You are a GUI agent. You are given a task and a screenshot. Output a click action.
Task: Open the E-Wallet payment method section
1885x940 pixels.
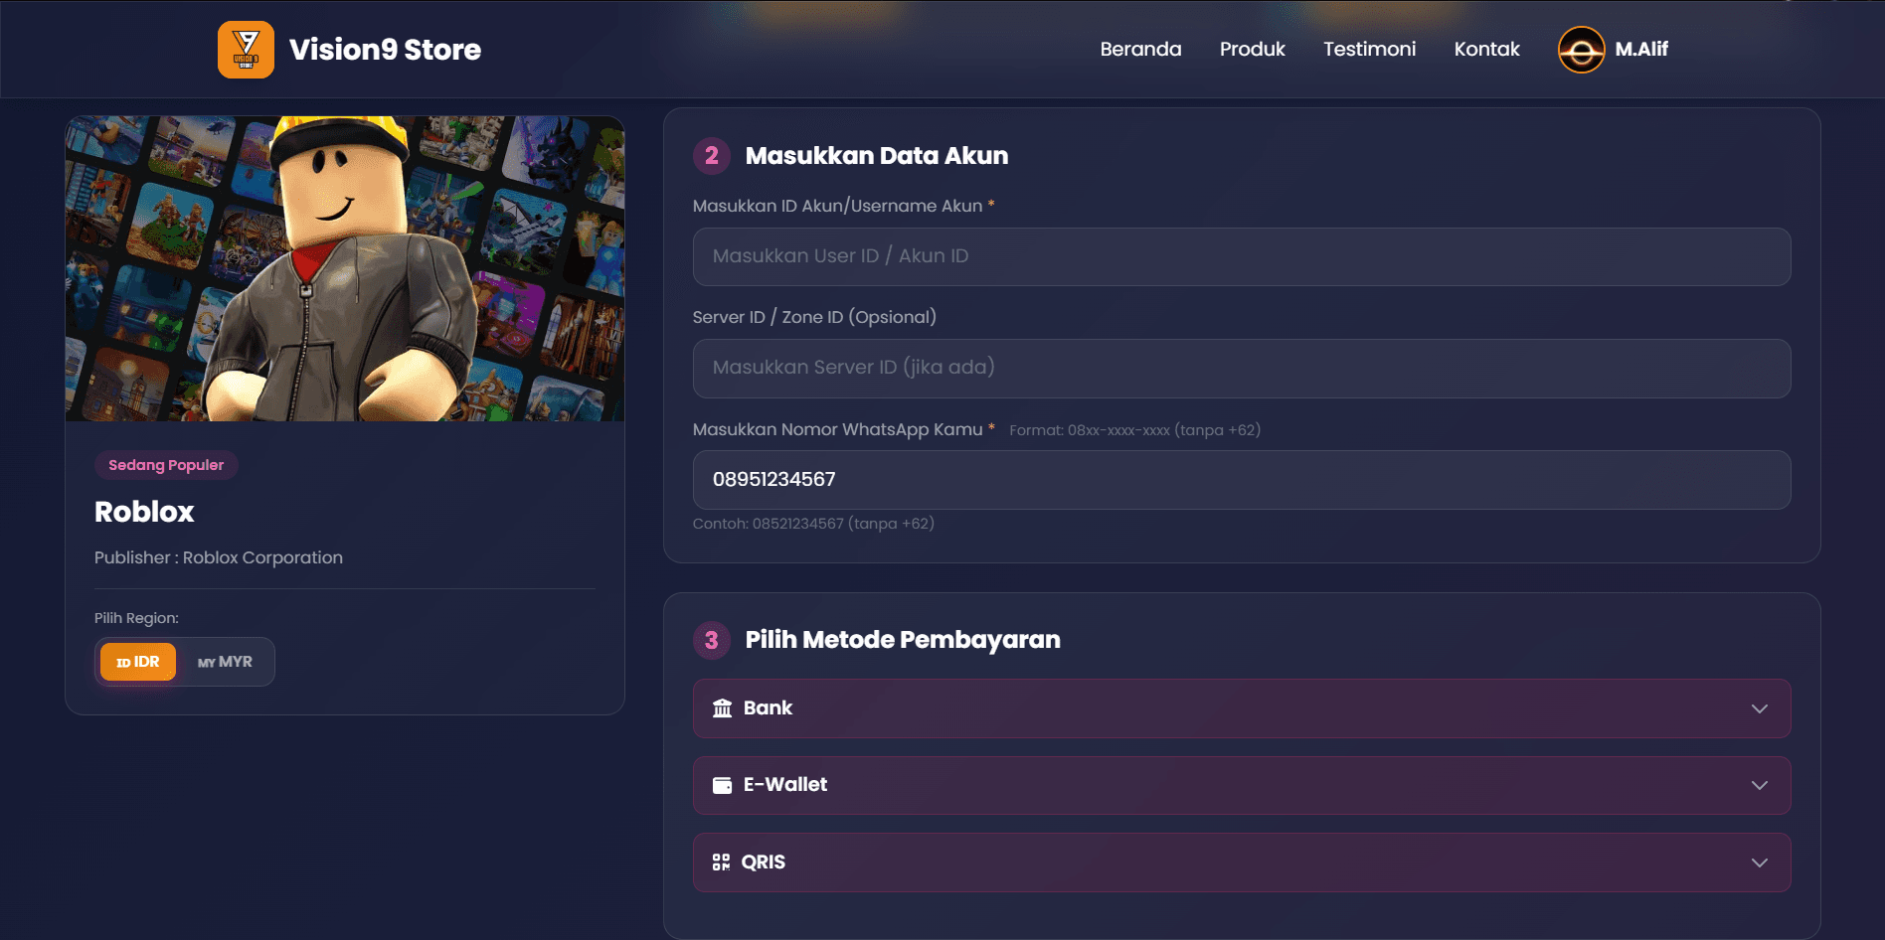point(1242,785)
